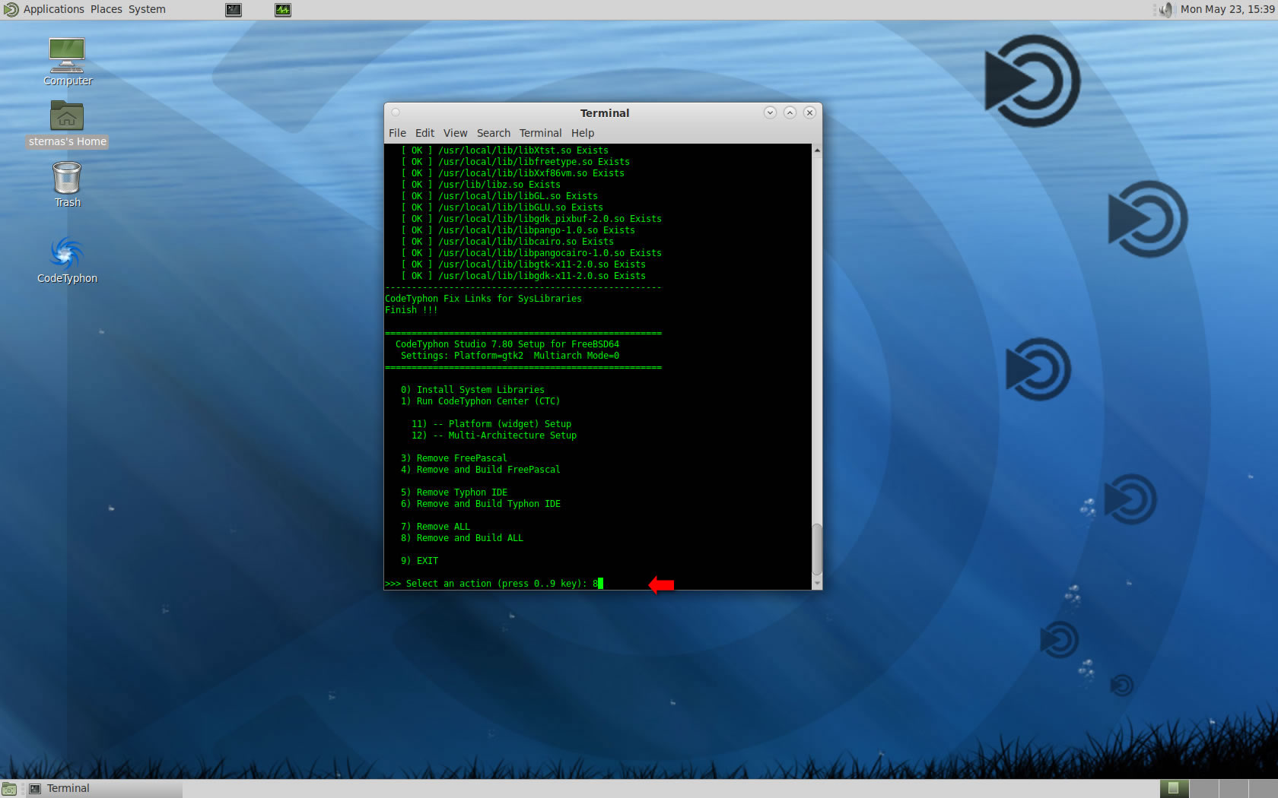Click the window menu dot in Terminal titlebar
This screenshot has width=1278, height=798.
tap(396, 112)
